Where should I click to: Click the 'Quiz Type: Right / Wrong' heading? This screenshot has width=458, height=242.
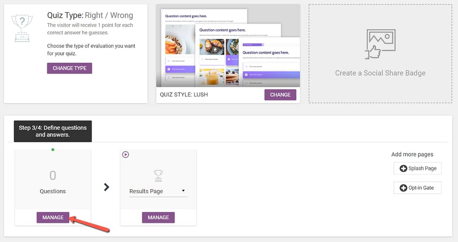click(x=90, y=15)
